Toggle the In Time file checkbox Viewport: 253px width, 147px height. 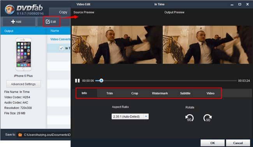tap(61, 48)
